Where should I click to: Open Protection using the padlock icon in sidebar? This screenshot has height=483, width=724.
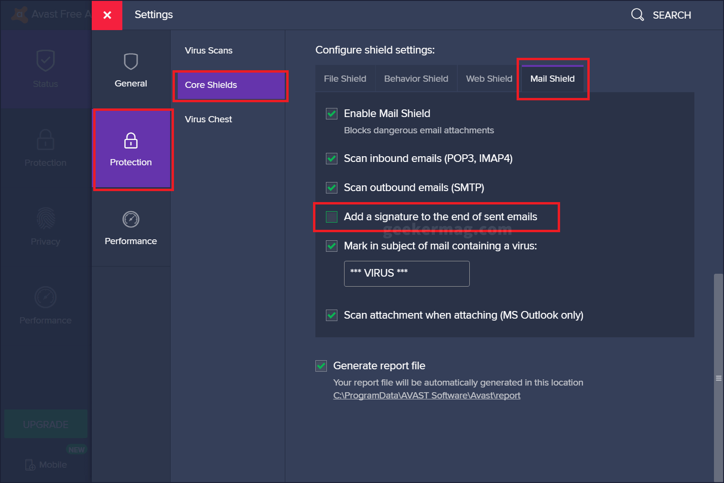(x=45, y=140)
